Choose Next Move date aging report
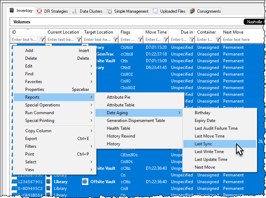The height and width of the screenshot is (198, 266). point(220,167)
